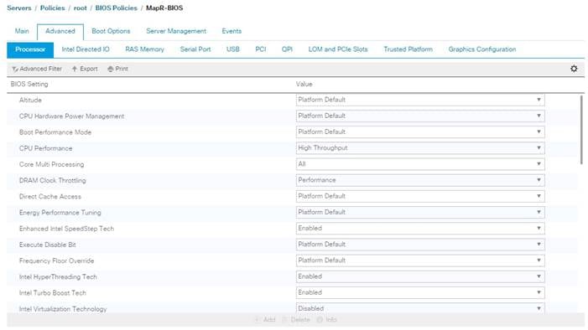The height and width of the screenshot is (330, 588).
Task: Select the Intel Directed IO sub-tab
Action: (86, 49)
